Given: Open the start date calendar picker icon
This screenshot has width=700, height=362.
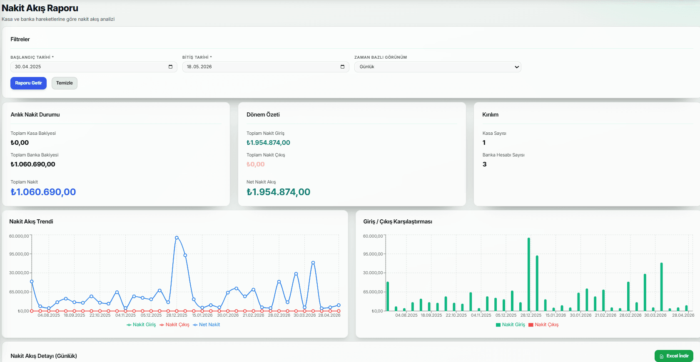Looking at the screenshot, I should tap(170, 67).
